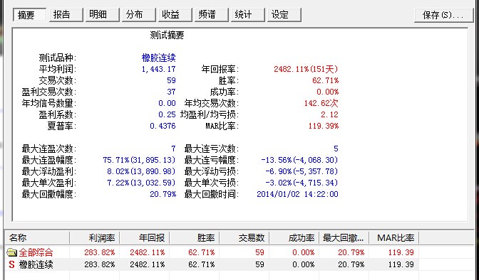Click the red S icon beside 橡胶连续
The height and width of the screenshot is (280, 479).
[x=11, y=264]
